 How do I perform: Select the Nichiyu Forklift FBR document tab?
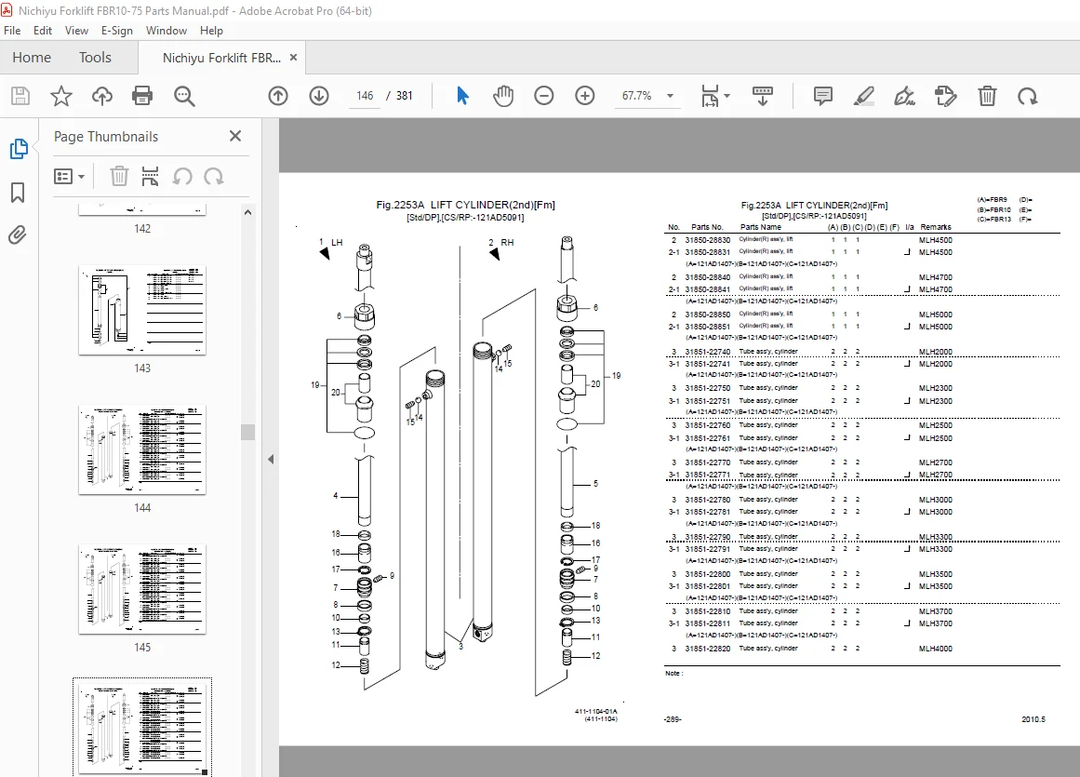click(221, 58)
